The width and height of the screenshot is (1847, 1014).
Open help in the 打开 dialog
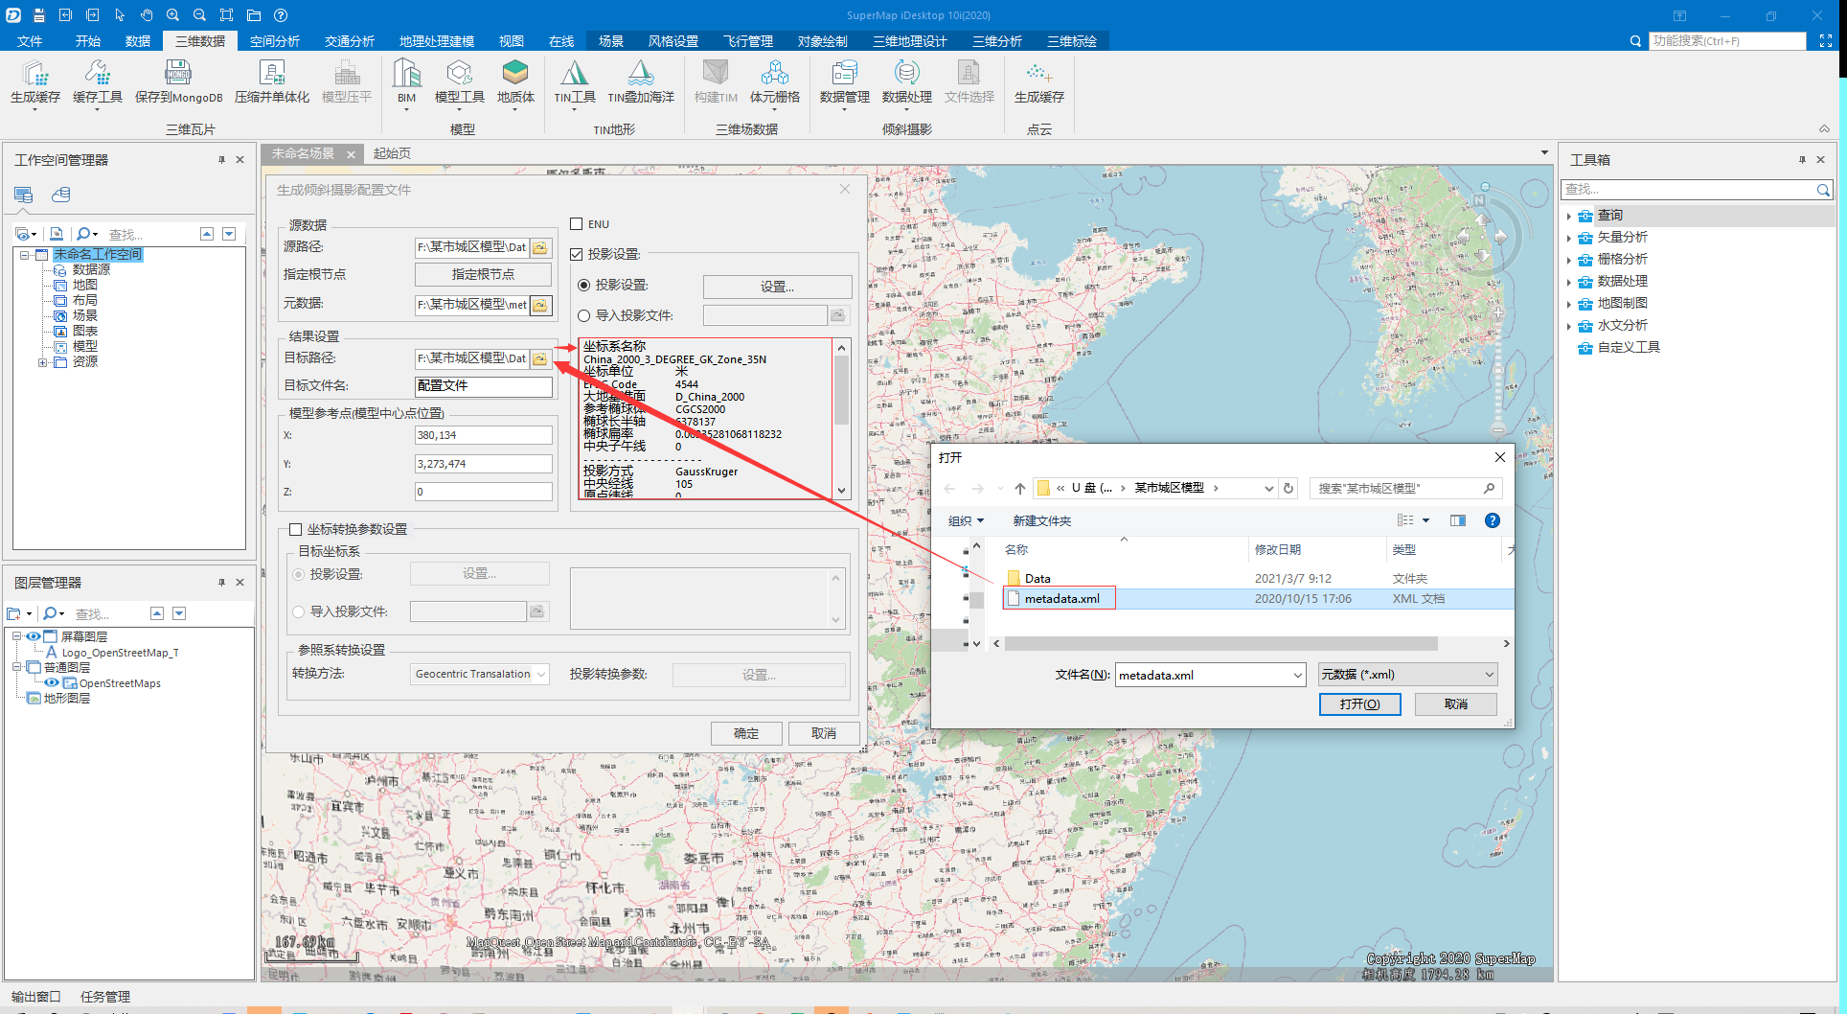point(1492,520)
